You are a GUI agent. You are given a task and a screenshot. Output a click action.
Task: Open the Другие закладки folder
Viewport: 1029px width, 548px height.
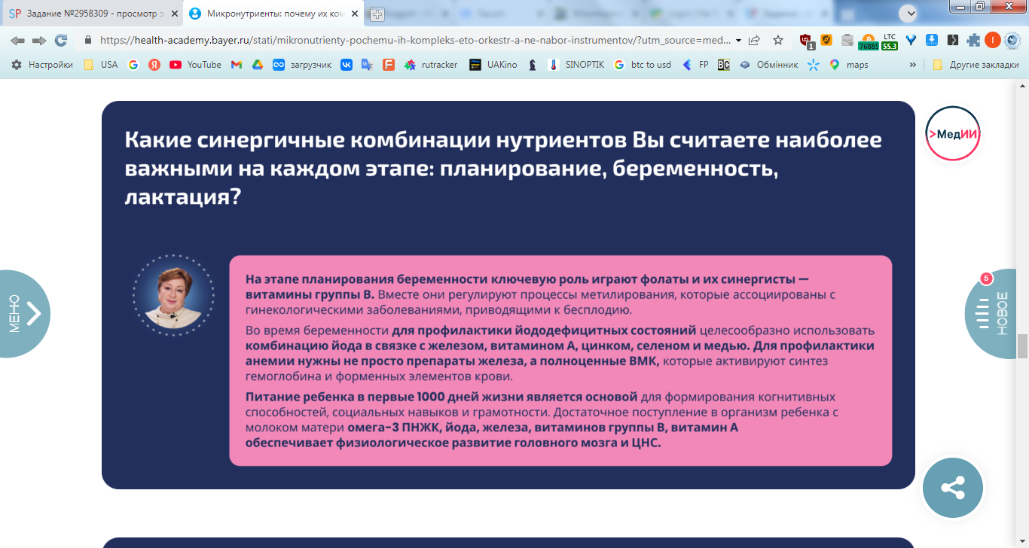[x=976, y=65]
